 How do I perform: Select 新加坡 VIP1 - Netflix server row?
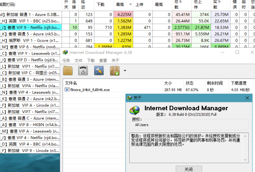[x=30, y=66]
